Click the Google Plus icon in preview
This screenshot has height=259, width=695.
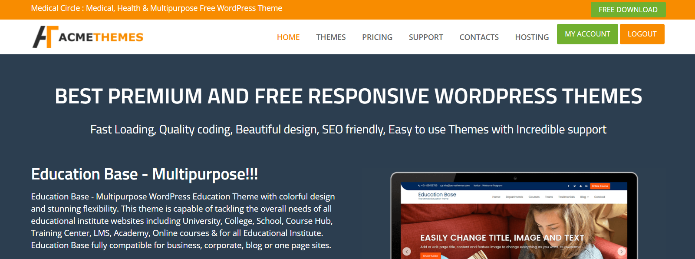pos(586,186)
